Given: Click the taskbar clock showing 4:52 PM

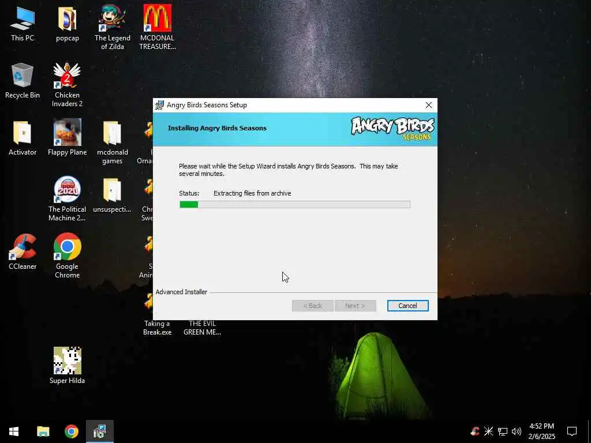Looking at the screenshot, I should (541, 431).
